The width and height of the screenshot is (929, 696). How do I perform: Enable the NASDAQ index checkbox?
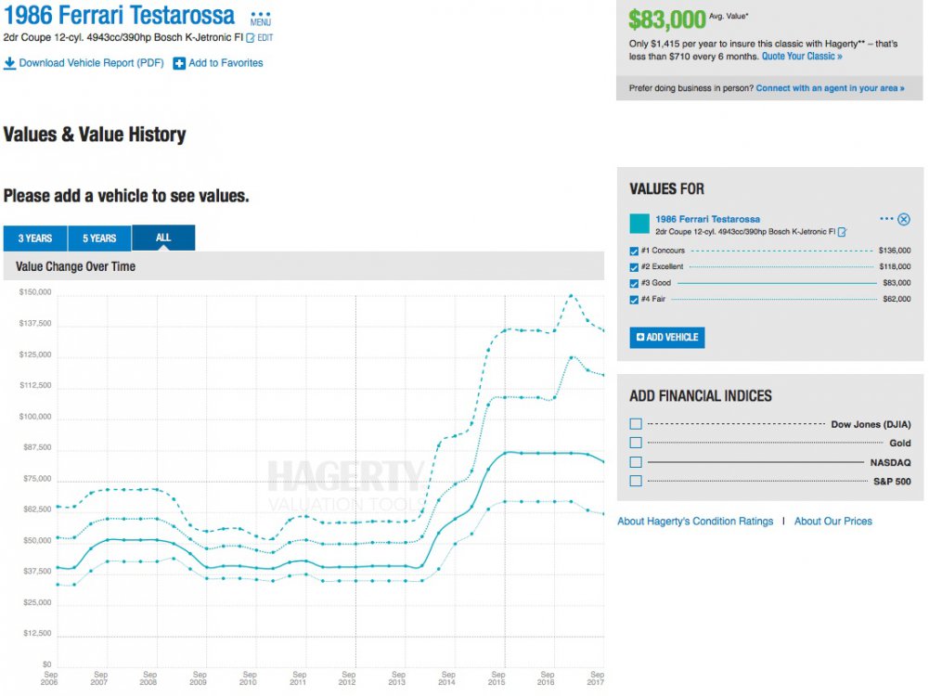[x=636, y=462]
